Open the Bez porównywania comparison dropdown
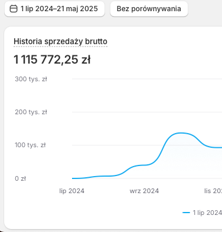Image resolution: width=222 pixels, height=232 pixels. point(149,9)
